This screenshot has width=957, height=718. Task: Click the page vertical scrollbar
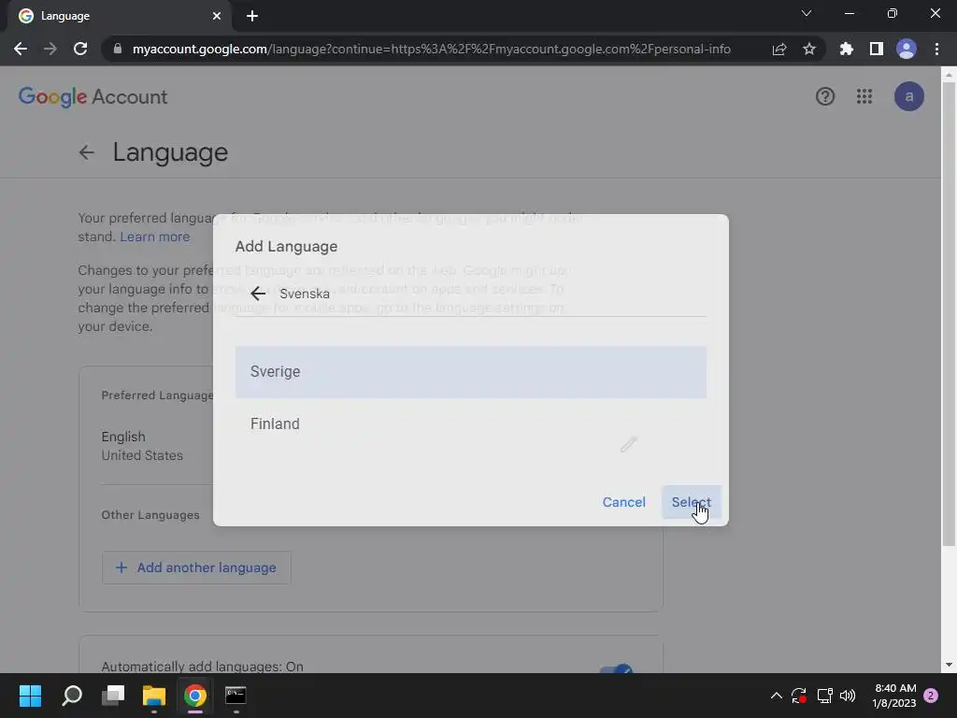click(949, 314)
